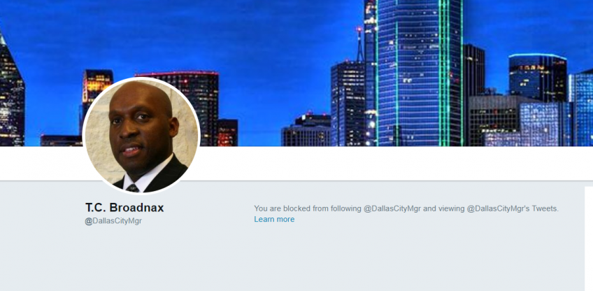The height and width of the screenshot is (291, 593).
Task: Open T.C. Broadnax's circular profile photo
Action: tap(141, 136)
